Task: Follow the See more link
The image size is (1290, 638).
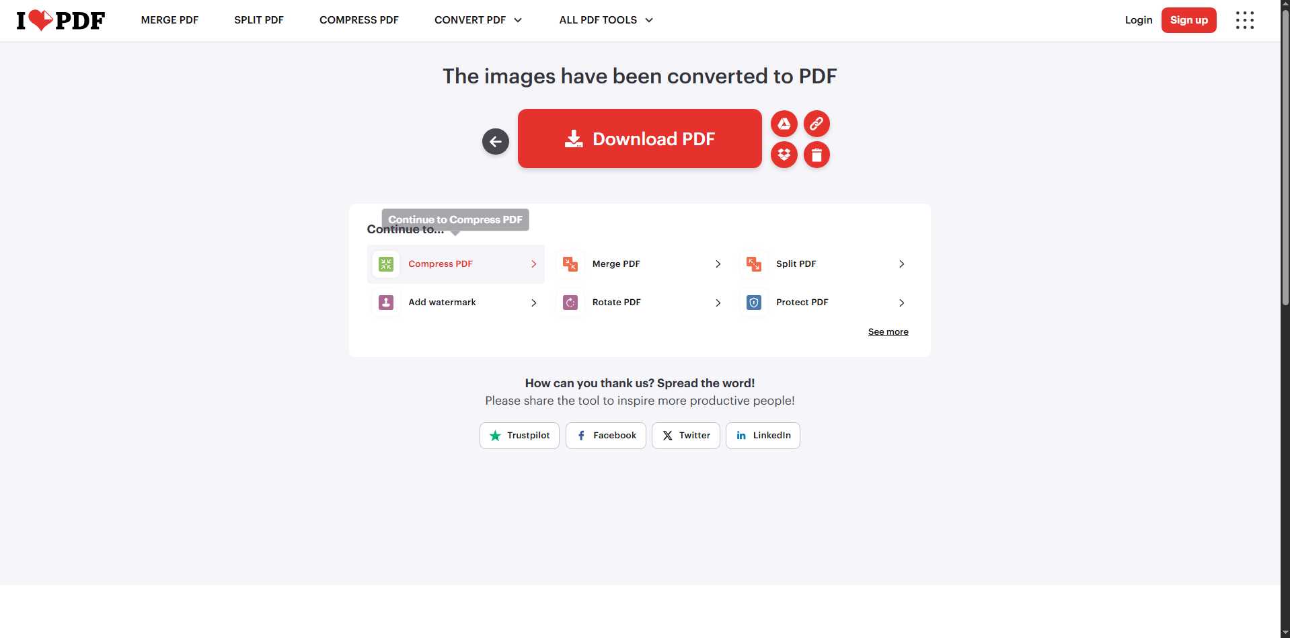Action: point(888,331)
